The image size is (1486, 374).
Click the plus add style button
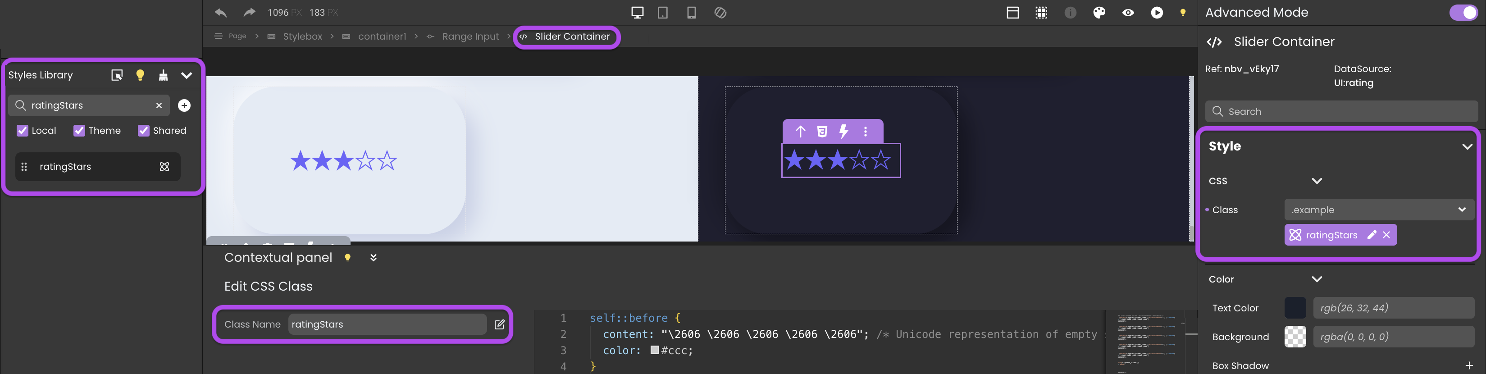click(x=184, y=105)
